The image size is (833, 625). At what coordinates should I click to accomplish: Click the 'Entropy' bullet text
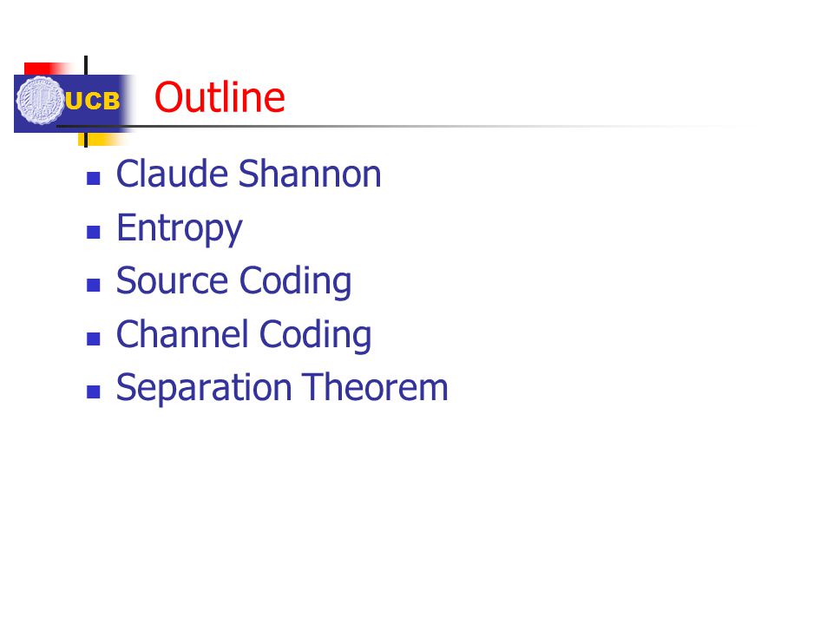(179, 228)
